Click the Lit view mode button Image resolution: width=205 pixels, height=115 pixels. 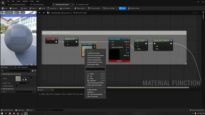click(17, 12)
